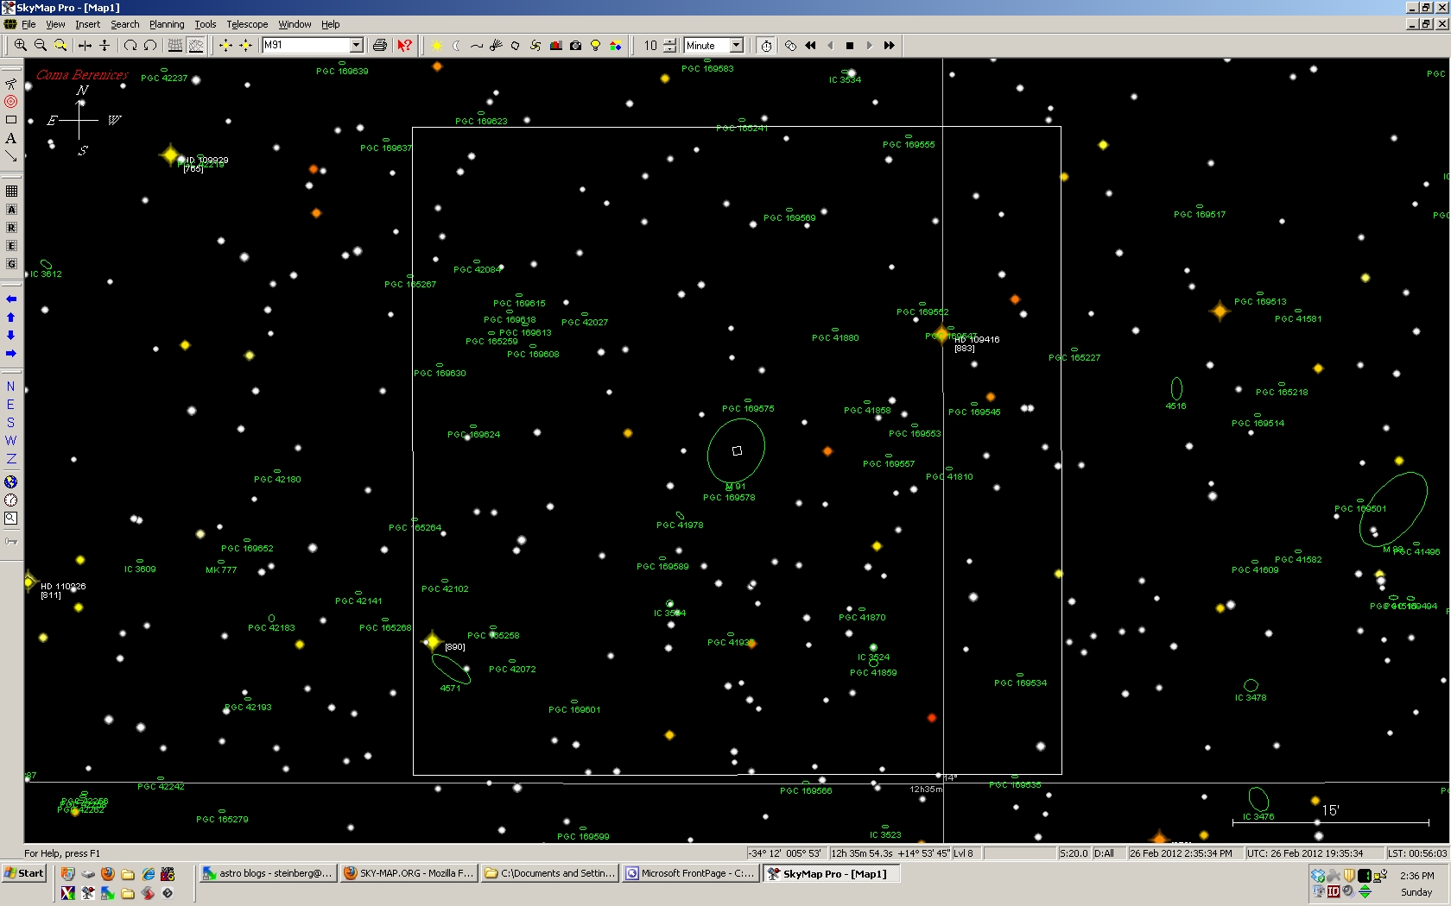Face the South horizon with S
The width and height of the screenshot is (1451, 906).
coord(11,423)
